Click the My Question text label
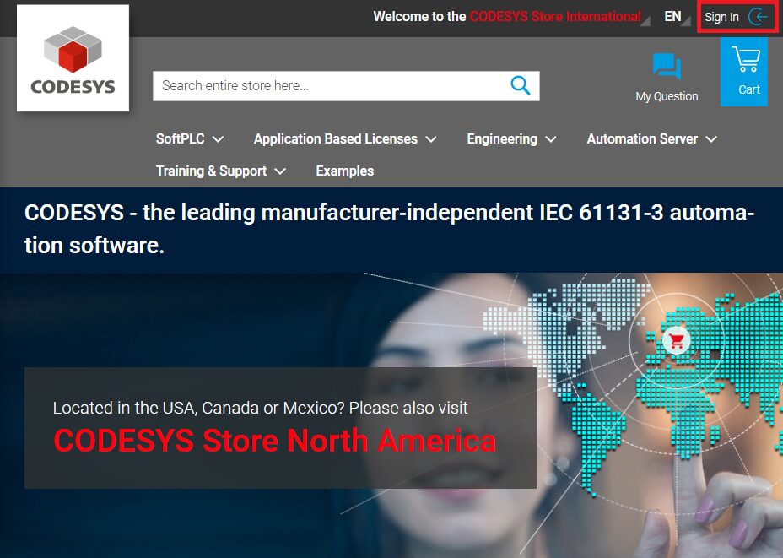 click(667, 96)
